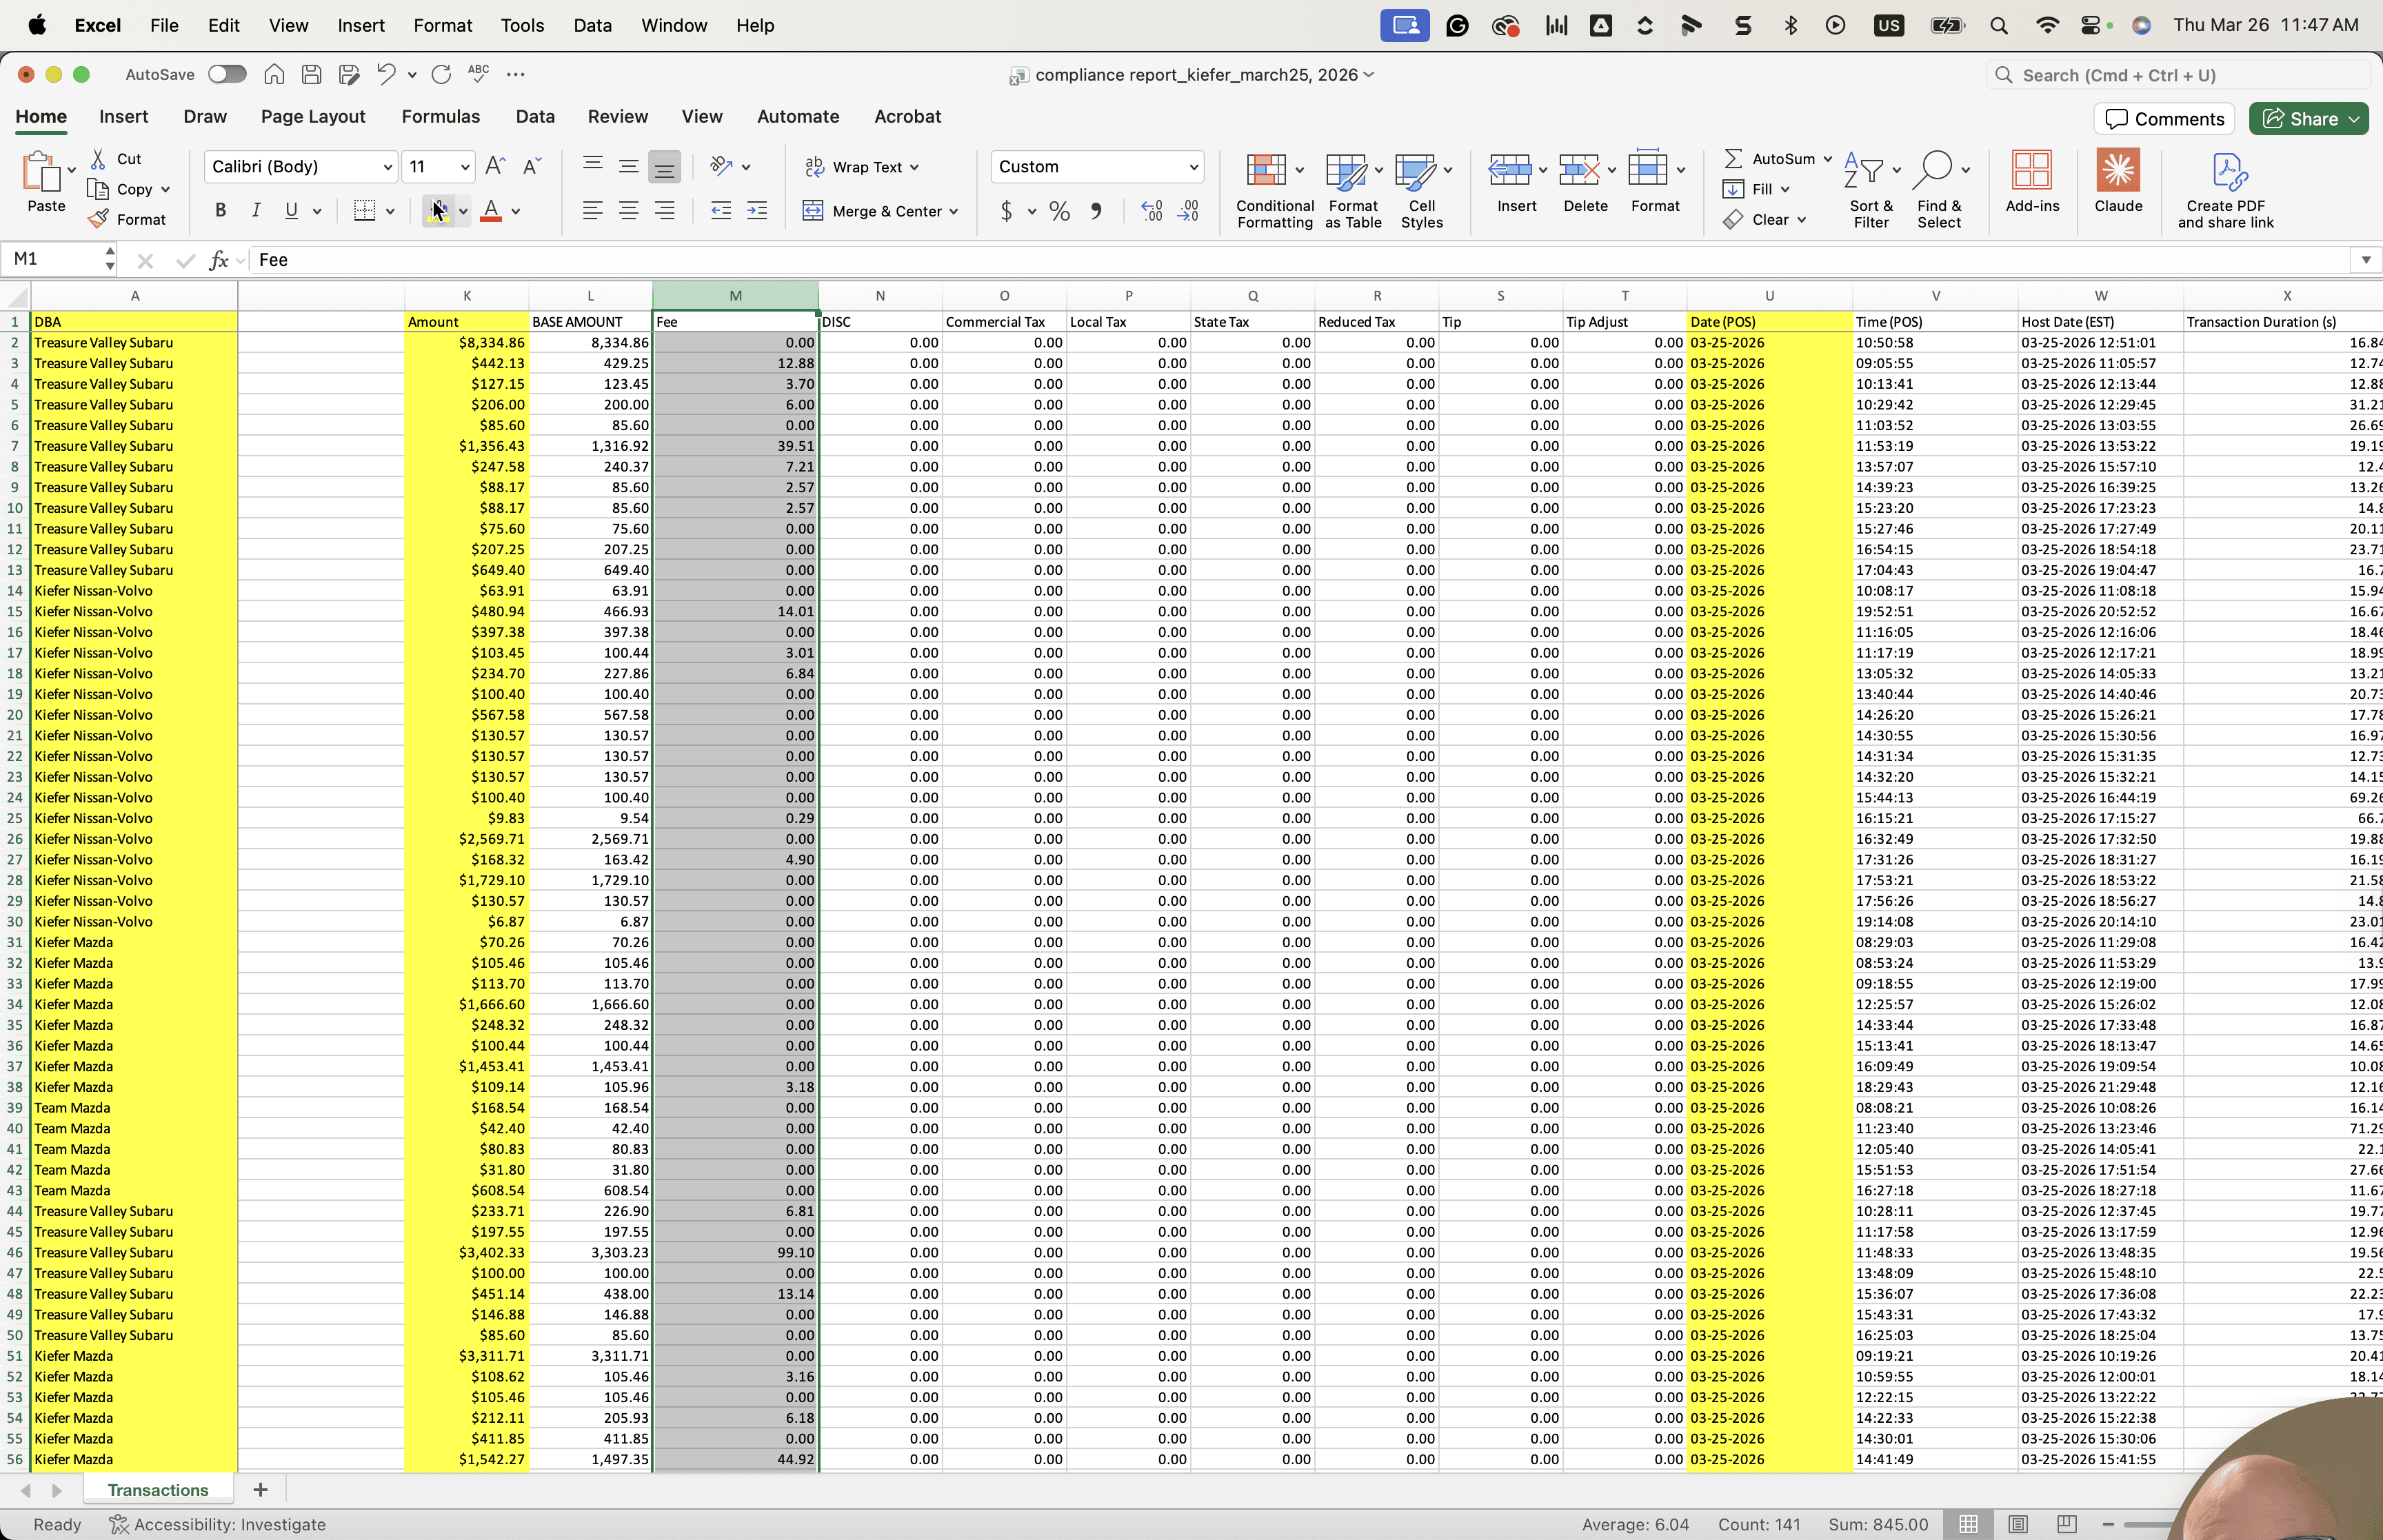The width and height of the screenshot is (2383, 1540).
Task: Toggle the AutoSave switch
Action: tap(227, 74)
